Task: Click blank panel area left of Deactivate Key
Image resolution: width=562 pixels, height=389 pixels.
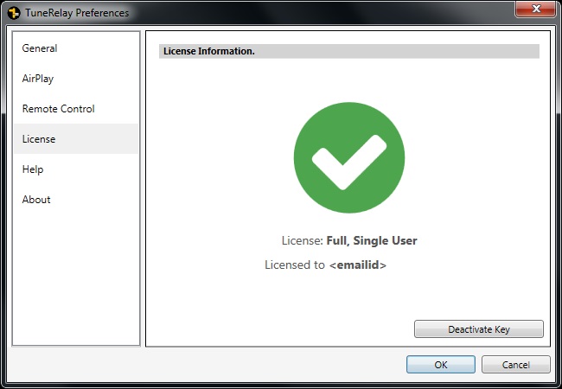Action: tap(277, 328)
